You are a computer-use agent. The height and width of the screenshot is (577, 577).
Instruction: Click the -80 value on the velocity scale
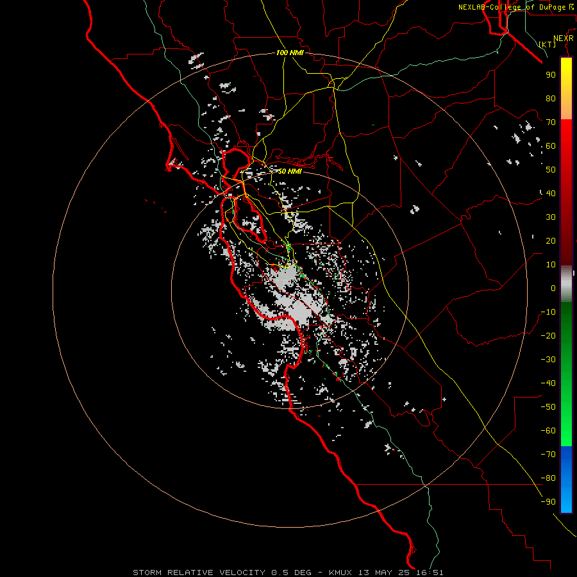[x=548, y=478]
